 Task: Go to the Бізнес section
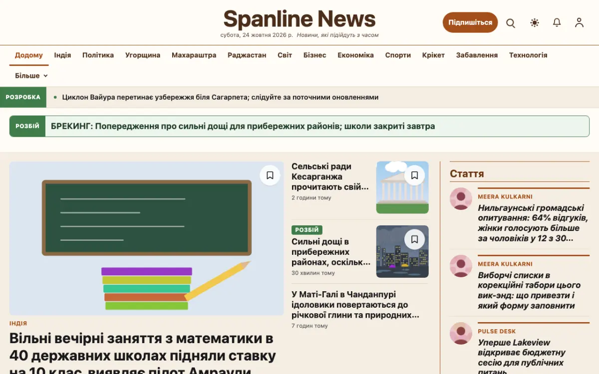click(x=315, y=55)
